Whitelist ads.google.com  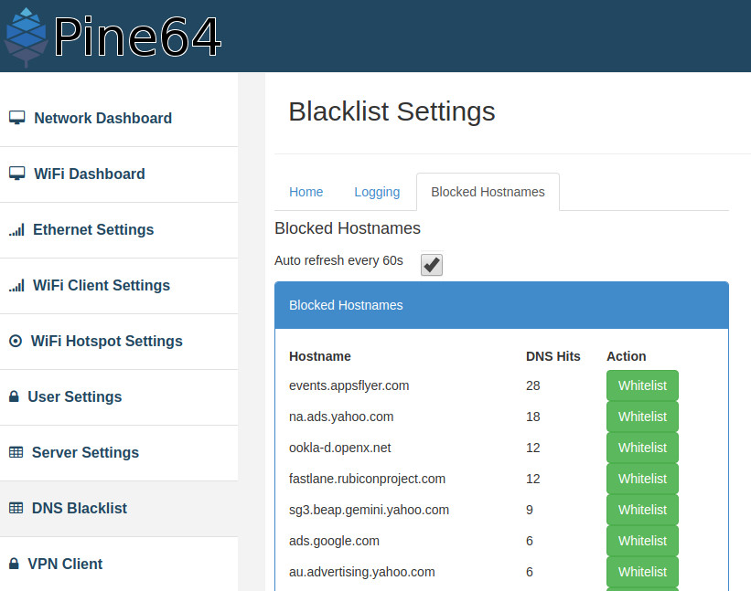coord(642,541)
